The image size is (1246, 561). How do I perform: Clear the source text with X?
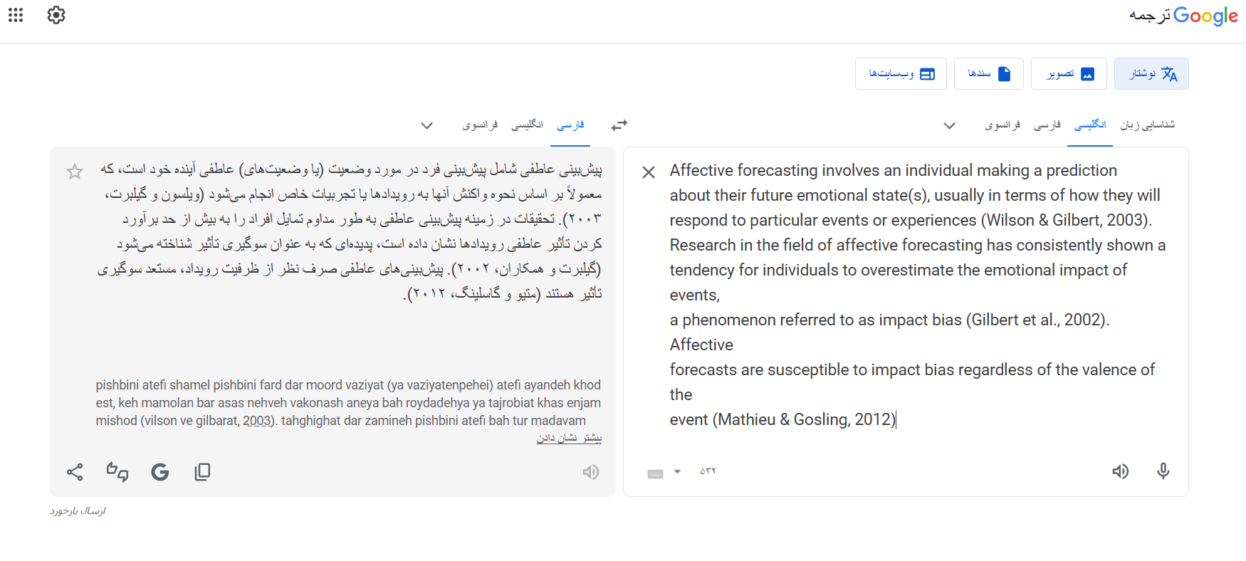click(x=649, y=172)
